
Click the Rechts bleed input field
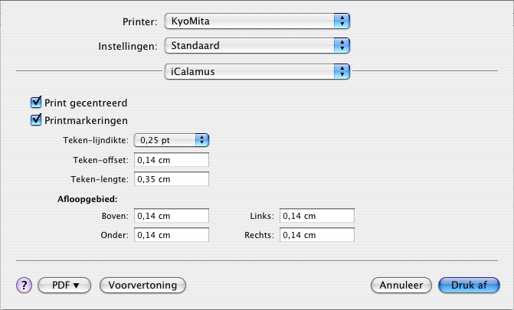tap(316, 236)
